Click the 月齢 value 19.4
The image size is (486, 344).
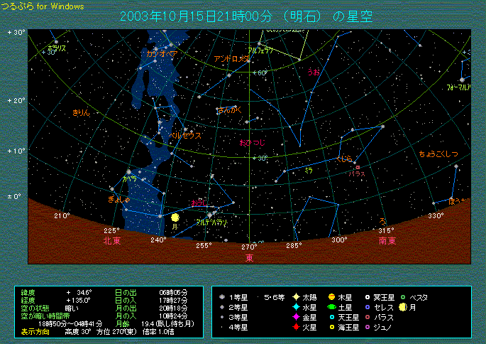click(148, 324)
